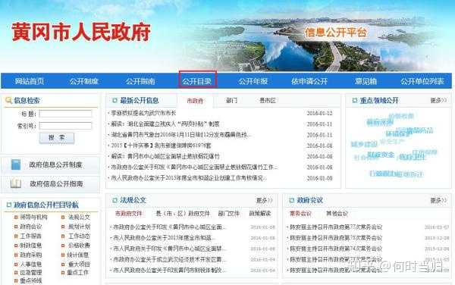The image size is (455, 285).
Task: Select the 常务会议 tab in 政府会议
Action: point(300,214)
